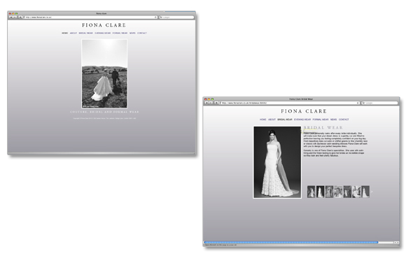Open ABOUT in the home page window menu
The width and height of the screenshot is (406, 270).
(73, 33)
